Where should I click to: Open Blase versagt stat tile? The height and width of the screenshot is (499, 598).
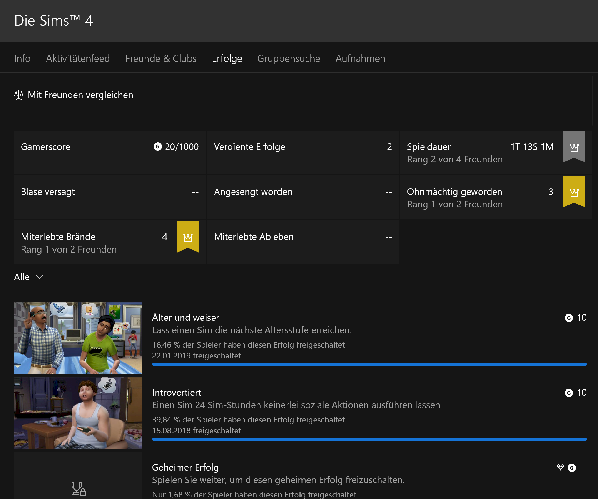110,197
